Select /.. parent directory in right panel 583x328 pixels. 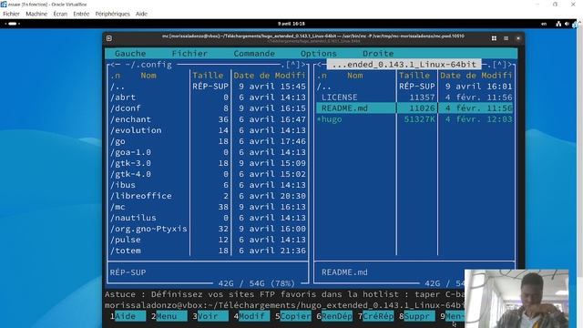[414, 87]
